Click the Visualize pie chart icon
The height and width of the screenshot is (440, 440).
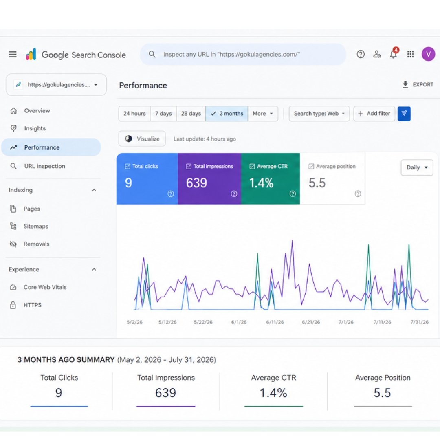(128, 139)
